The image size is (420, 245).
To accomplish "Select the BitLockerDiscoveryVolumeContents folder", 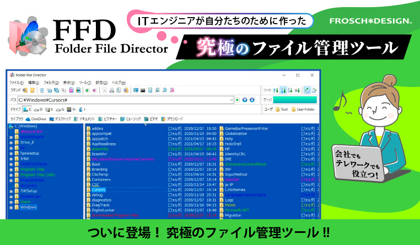I will [x=123, y=159].
